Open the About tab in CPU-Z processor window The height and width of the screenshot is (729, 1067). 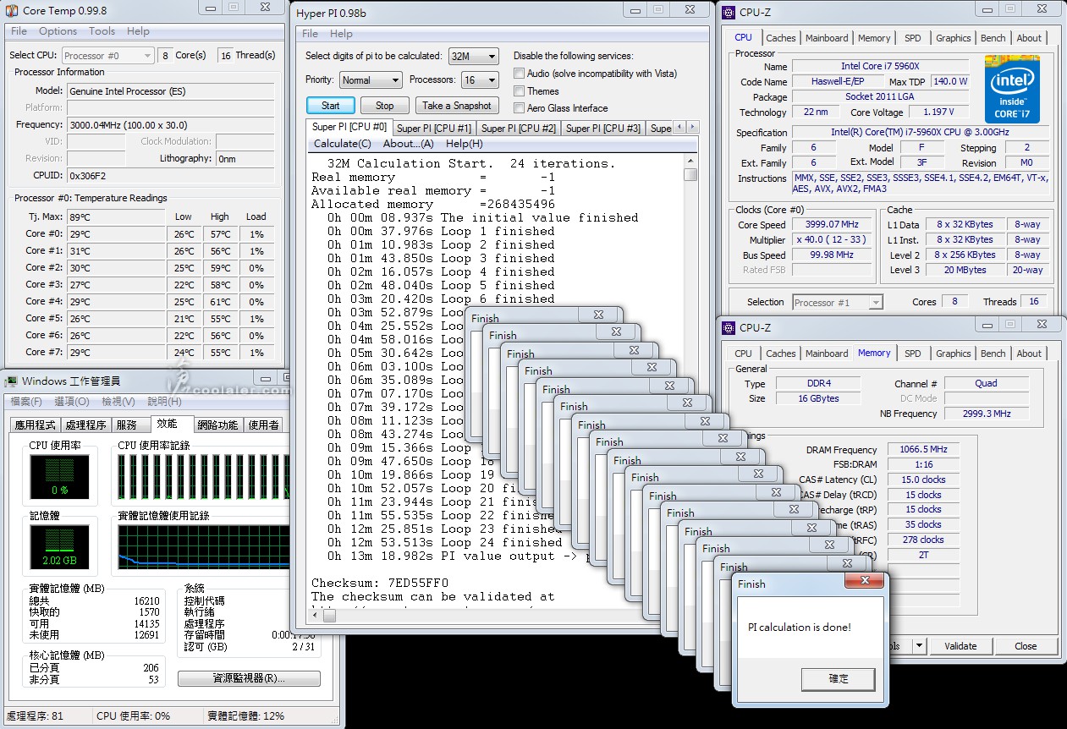click(1029, 38)
